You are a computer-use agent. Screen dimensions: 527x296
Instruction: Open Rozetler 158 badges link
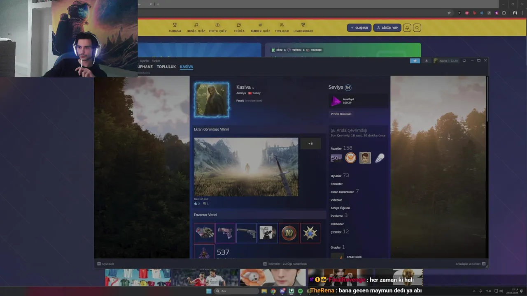(x=341, y=148)
